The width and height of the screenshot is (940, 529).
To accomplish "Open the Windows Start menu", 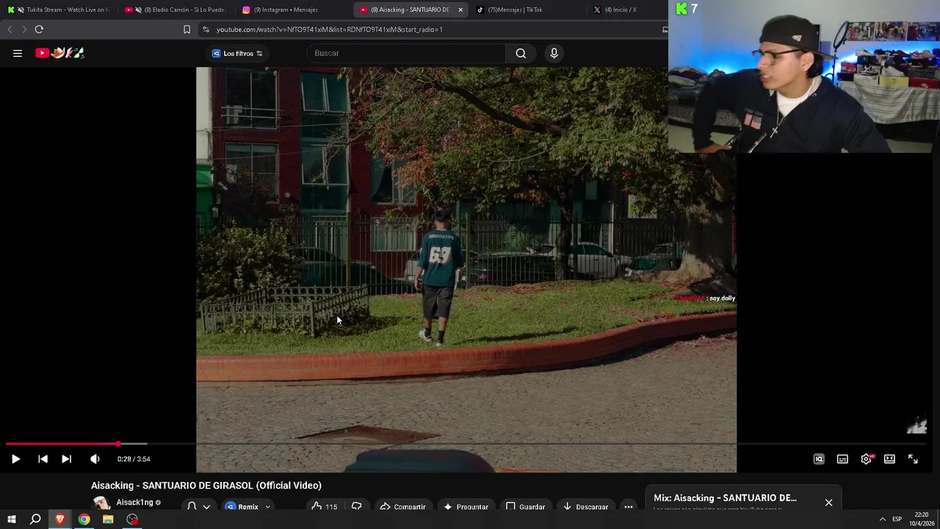I will [11, 519].
